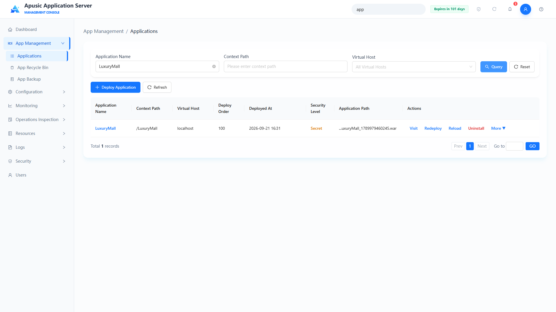This screenshot has width=556, height=312.
Task: Click the Reset button
Action: click(x=522, y=67)
